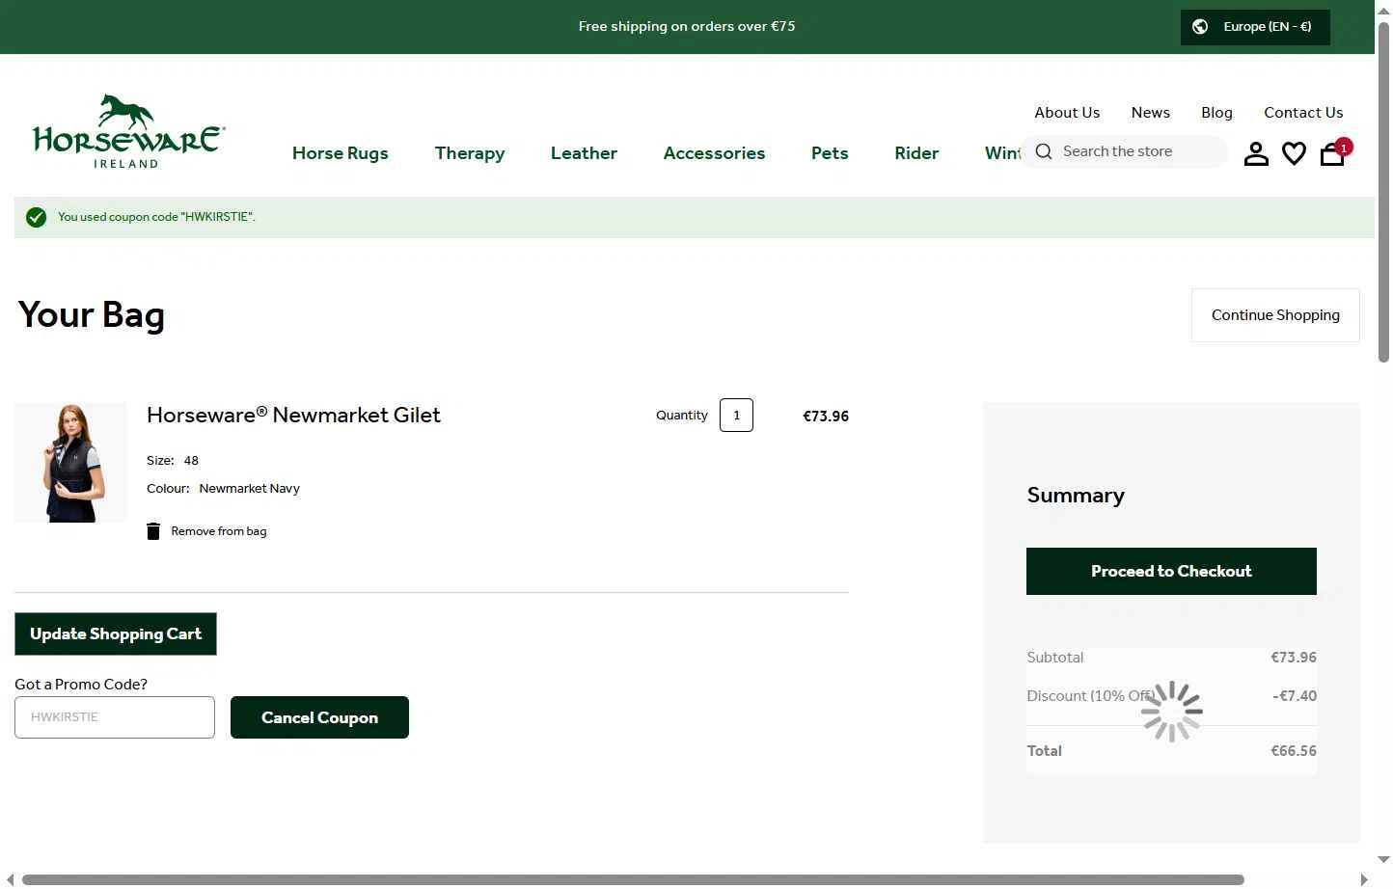The height and width of the screenshot is (889, 1393).
Task: Open the Contact Us page
Action: [x=1303, y=113]
